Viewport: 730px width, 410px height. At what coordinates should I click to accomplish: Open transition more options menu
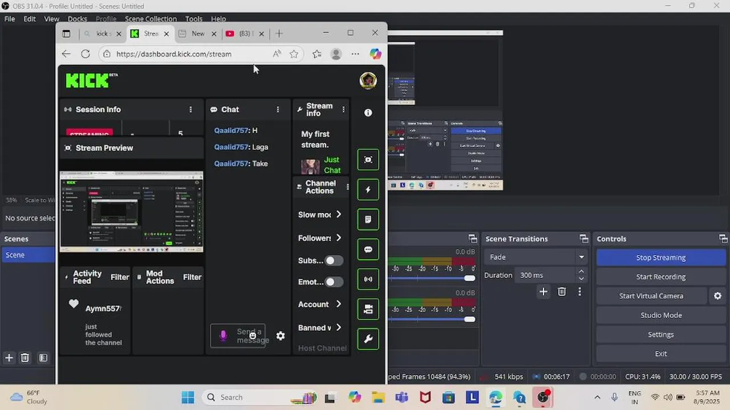pyautogui.click(x=579, y=292)
